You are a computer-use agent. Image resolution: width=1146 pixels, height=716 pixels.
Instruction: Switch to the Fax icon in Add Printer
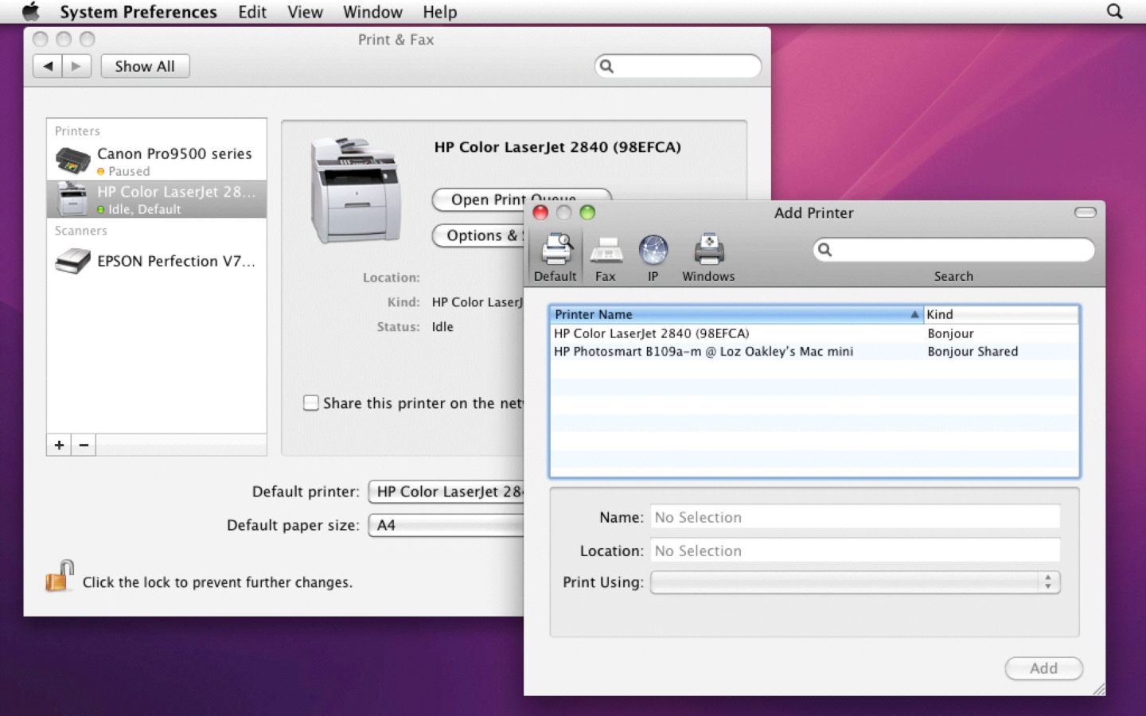pyautogui.click(x=606, y=257)
